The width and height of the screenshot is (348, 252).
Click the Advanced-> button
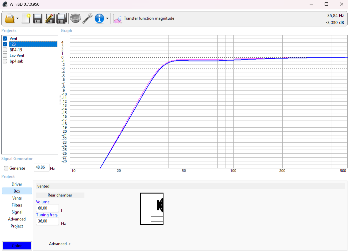[60, 244]
